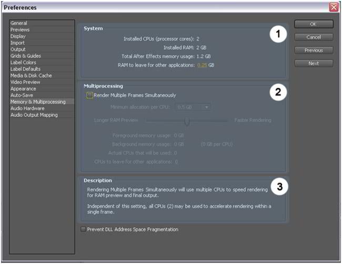Screen dimensions: 342x264
Task: Enable Render Multiple Frames Simultaneously checkbox
Action: (90, 95)
